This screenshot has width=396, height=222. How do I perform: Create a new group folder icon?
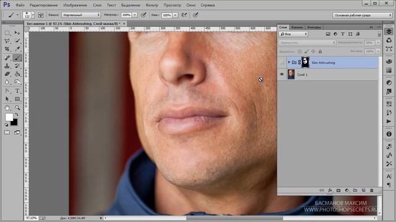(x=355, y=191)
